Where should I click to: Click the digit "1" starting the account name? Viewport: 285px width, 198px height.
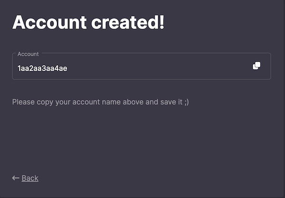pyautogui.click(x=19, y=68)
